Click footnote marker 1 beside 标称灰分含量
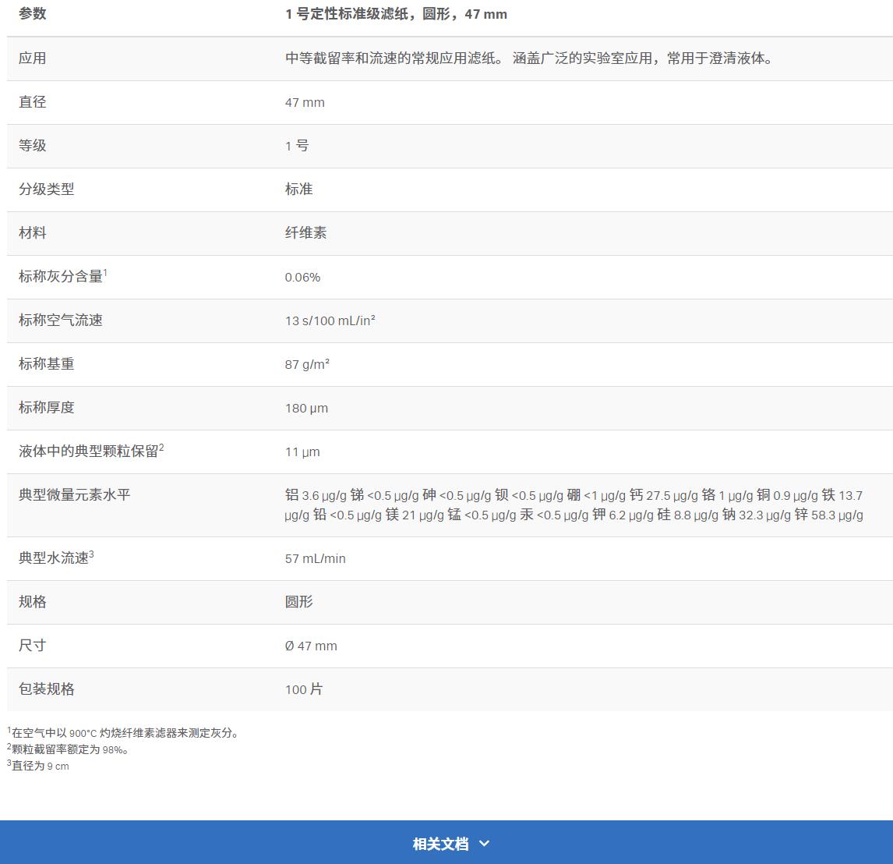893x864 pixels. 105,272
